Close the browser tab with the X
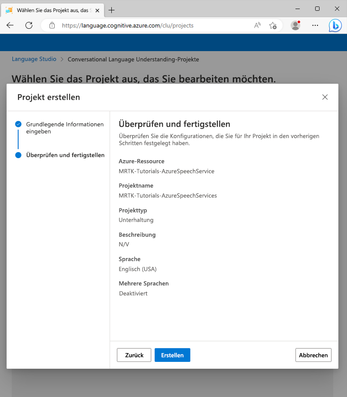 click(97, 10)
